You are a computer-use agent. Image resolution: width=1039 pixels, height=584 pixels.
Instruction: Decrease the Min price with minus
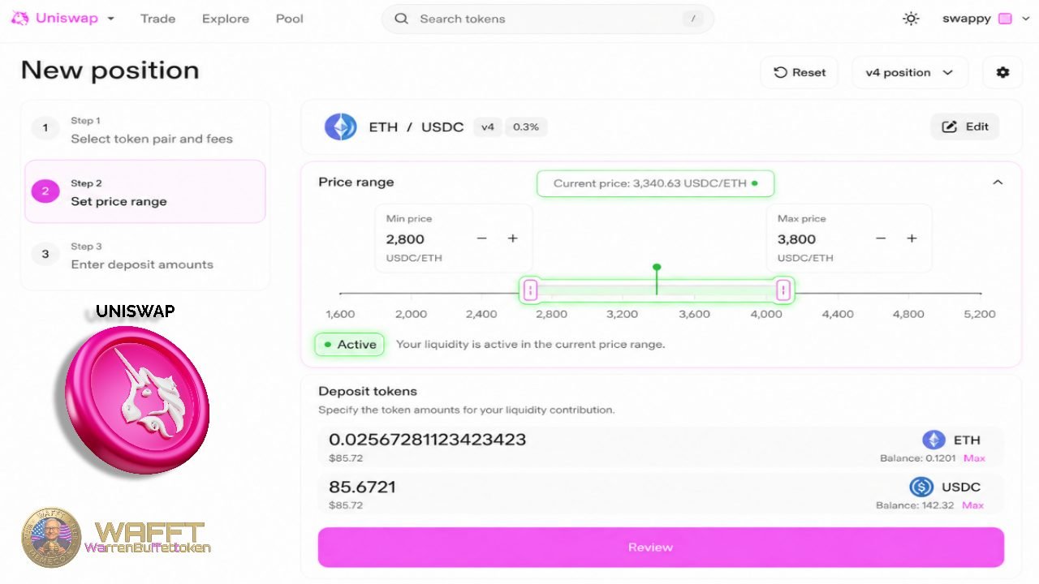tap(481, 238)
